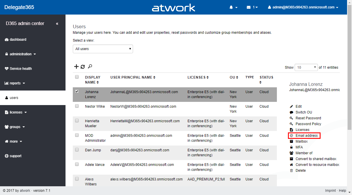Click the Delete trash icon

point(291,171)
